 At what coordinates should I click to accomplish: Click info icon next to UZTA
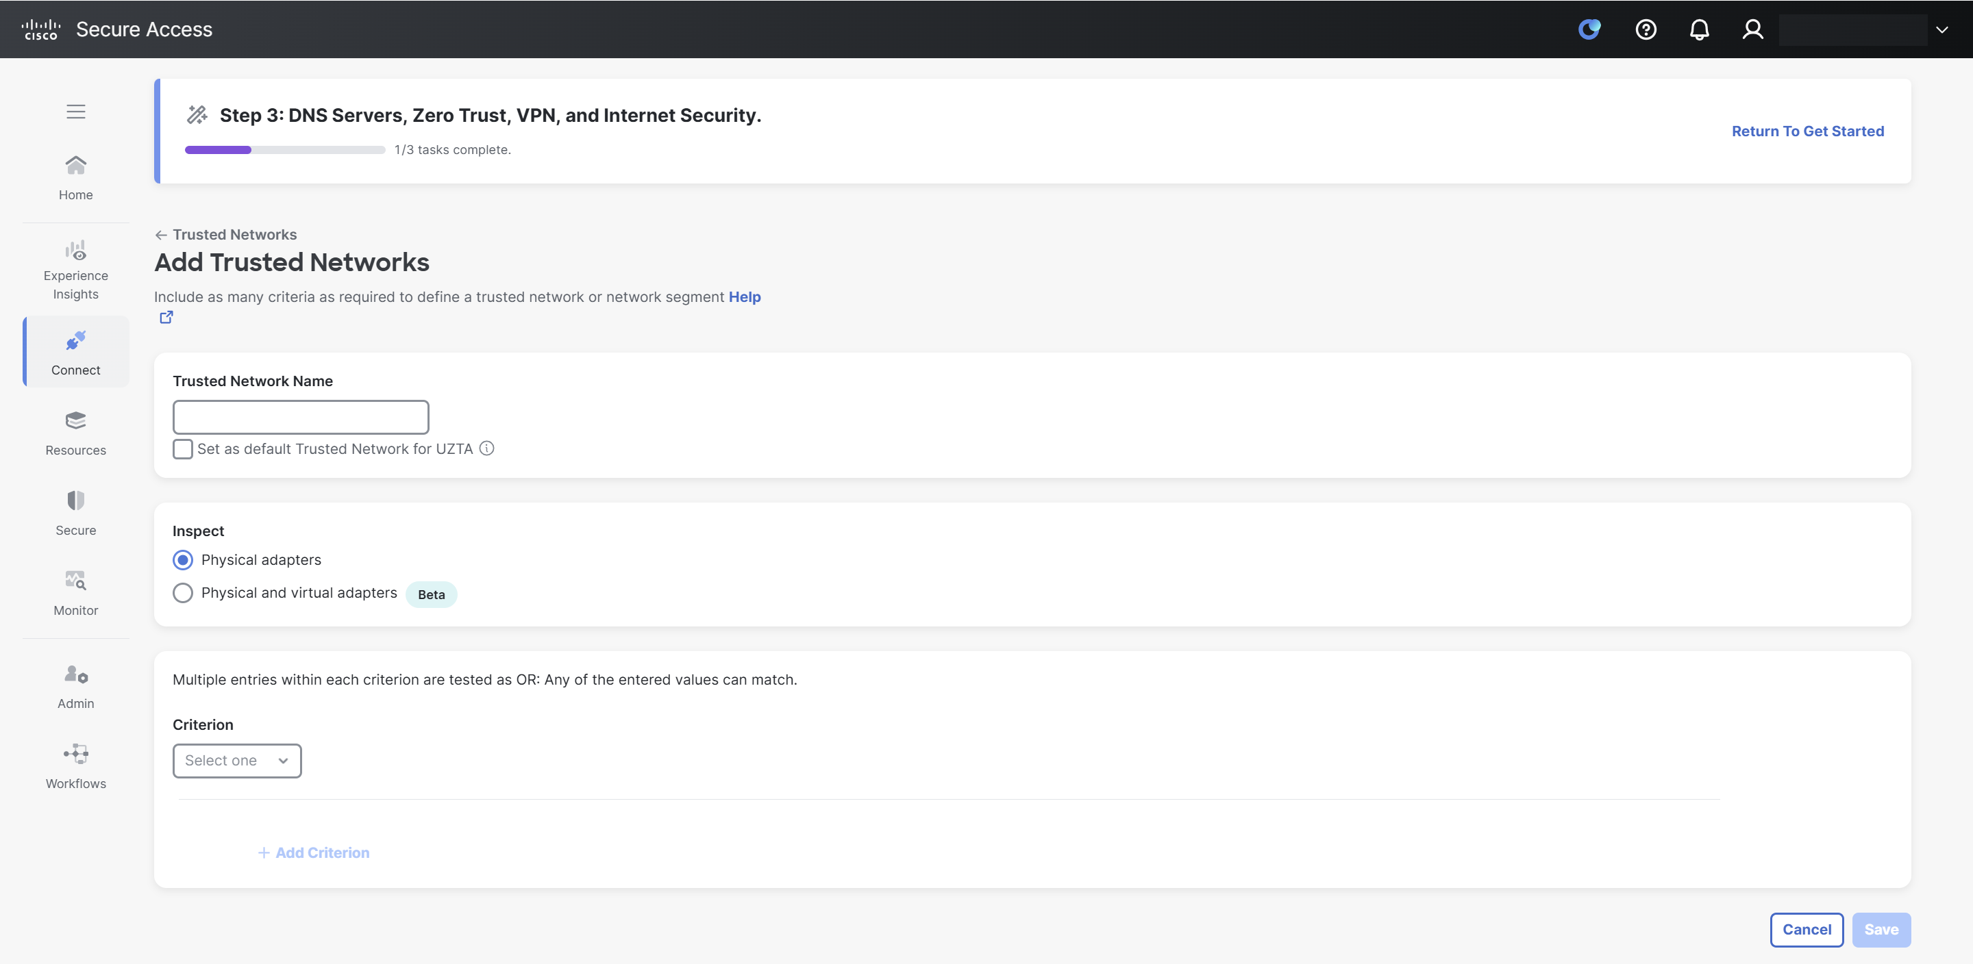click(x=486, y=448)
